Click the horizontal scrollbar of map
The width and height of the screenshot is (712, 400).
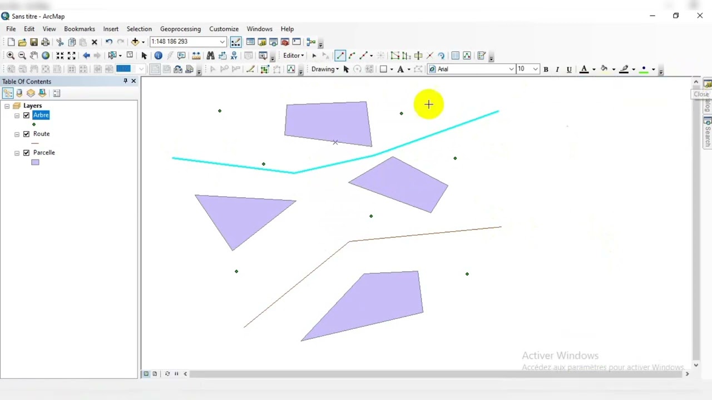436,374
